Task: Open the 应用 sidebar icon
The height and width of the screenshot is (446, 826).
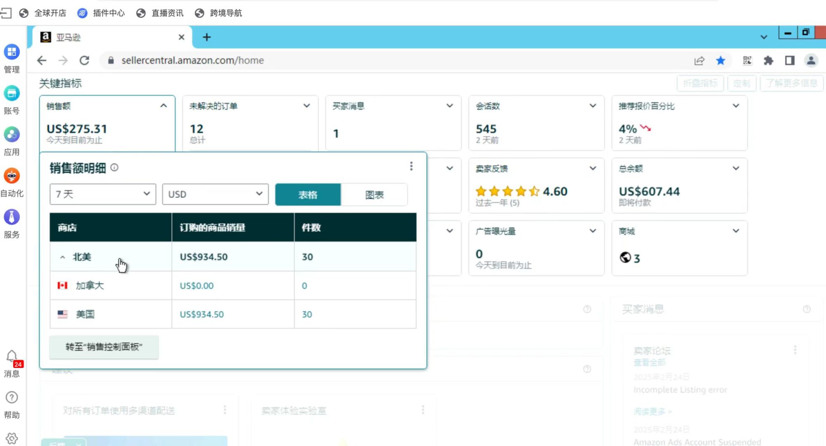Action: pos(12,135)
